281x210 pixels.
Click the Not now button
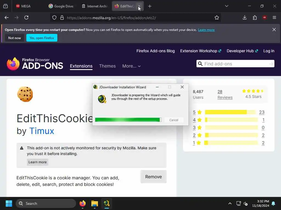coord(15,38)
